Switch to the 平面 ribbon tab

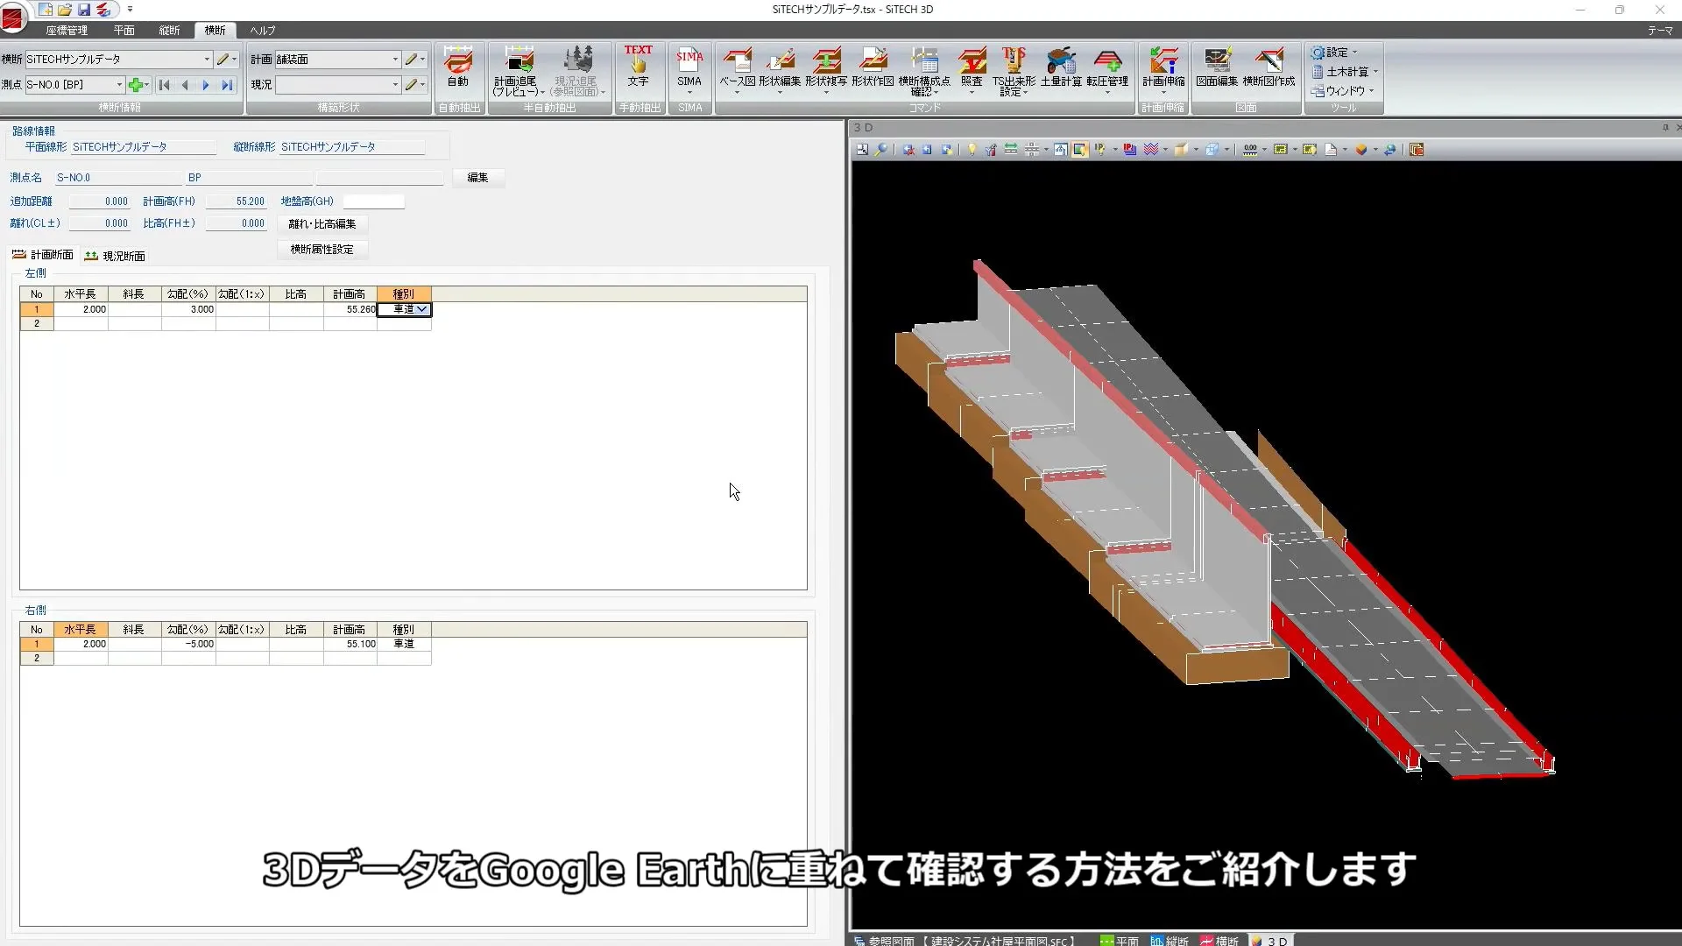(124, 31)
